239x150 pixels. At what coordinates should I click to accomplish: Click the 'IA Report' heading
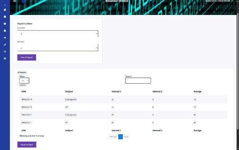pos(22,72)
